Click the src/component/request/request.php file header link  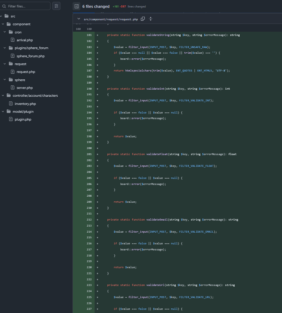click(111, 19)
